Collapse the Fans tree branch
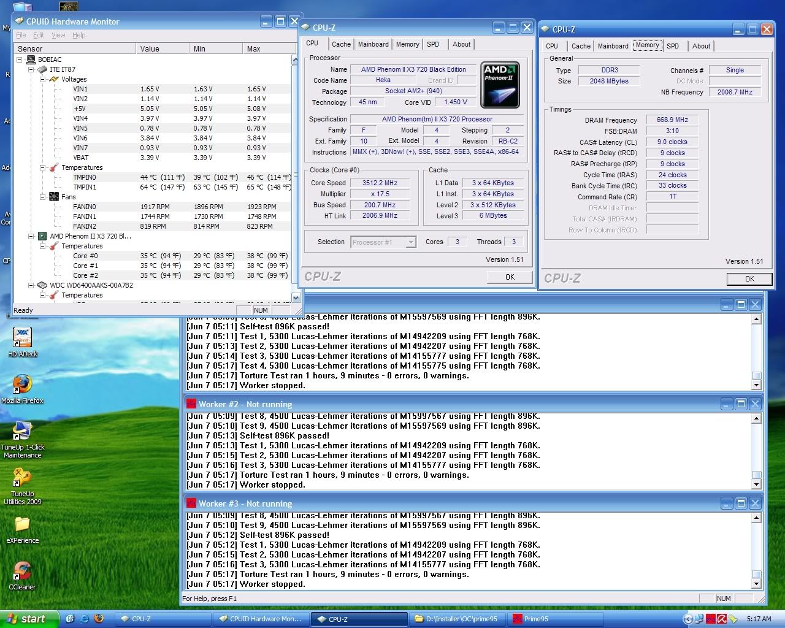Image resolution: width=785 pixels, height=628 pixels. point(43,197)
